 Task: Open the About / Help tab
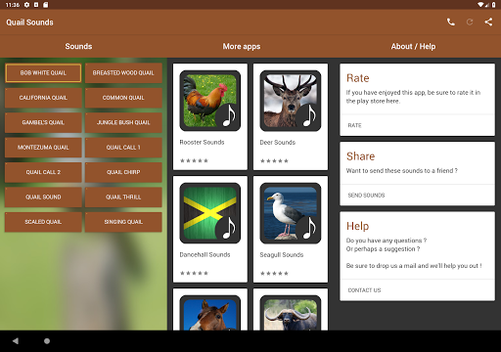[413, 46]
